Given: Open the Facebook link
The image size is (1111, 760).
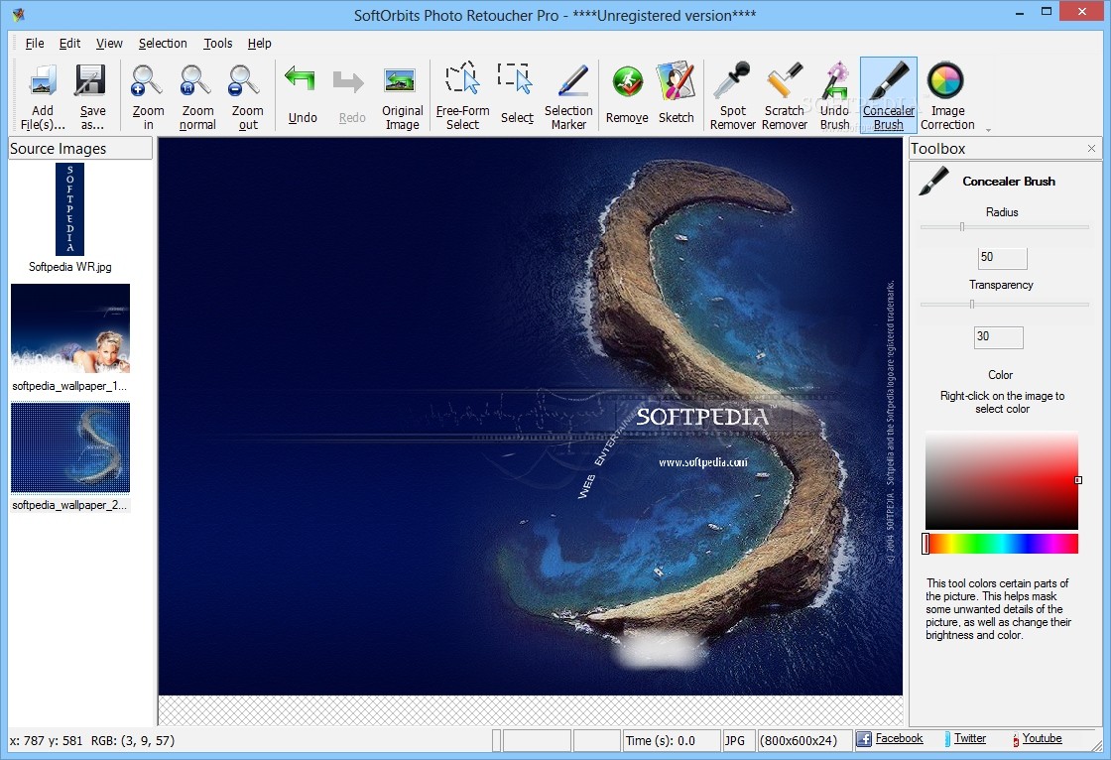Looking at the screenshot, I should (899, 738).
